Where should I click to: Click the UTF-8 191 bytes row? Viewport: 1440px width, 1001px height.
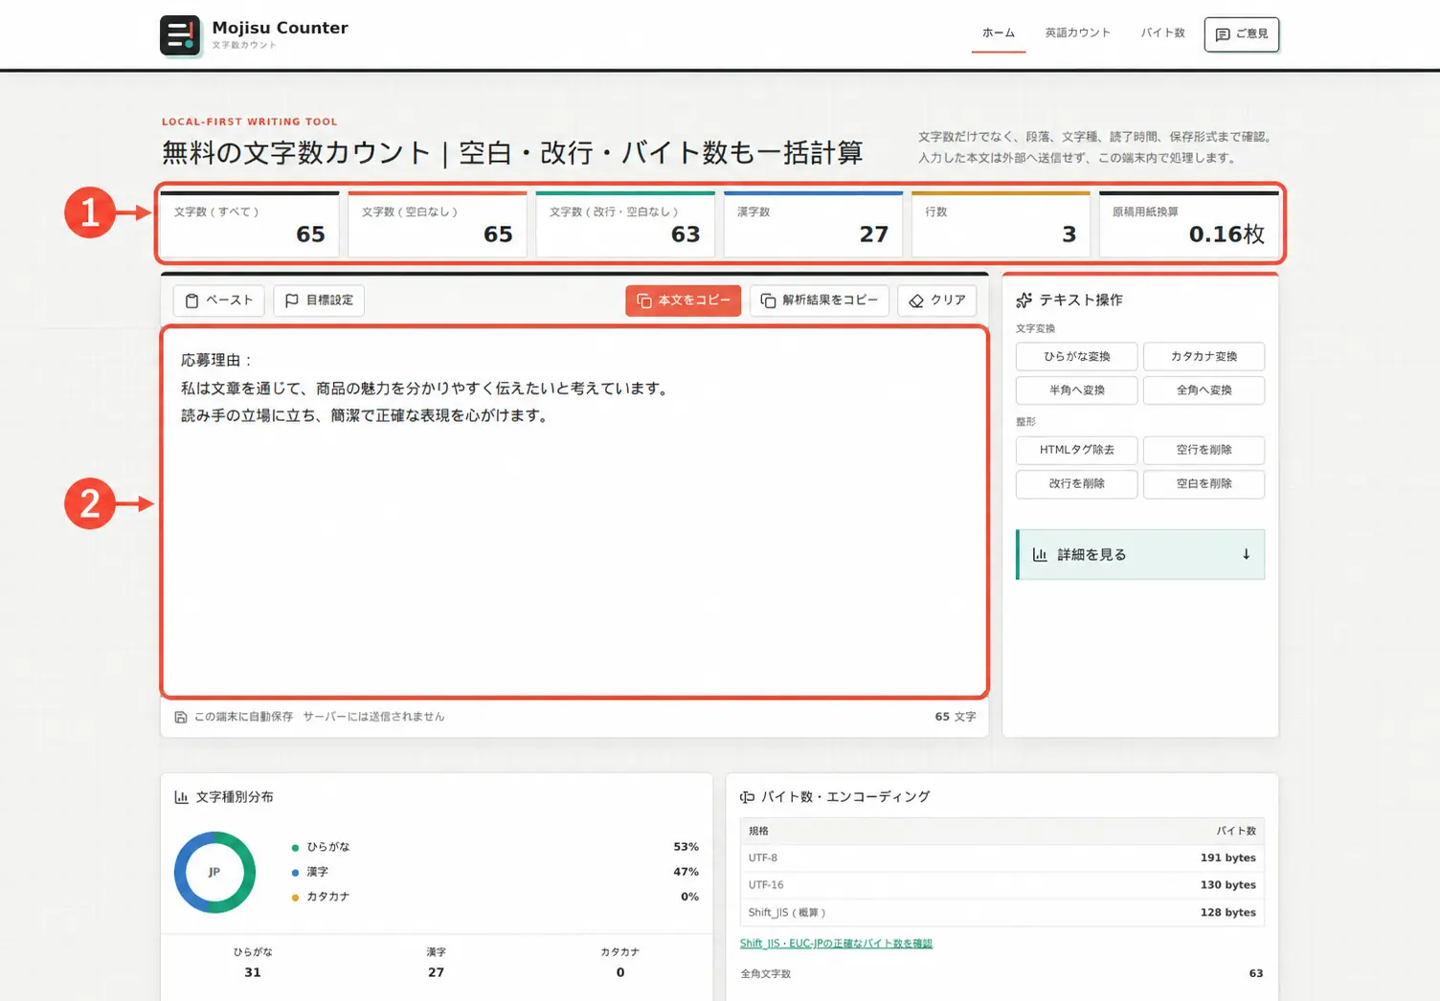click(1001, 858)
